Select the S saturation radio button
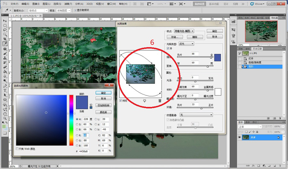Image resolution: width=288 pixels, height=169 pixels. coord(77,124)
